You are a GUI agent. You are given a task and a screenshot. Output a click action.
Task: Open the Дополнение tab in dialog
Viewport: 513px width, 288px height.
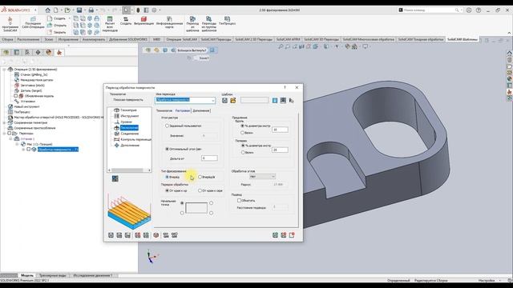point(201,110)
